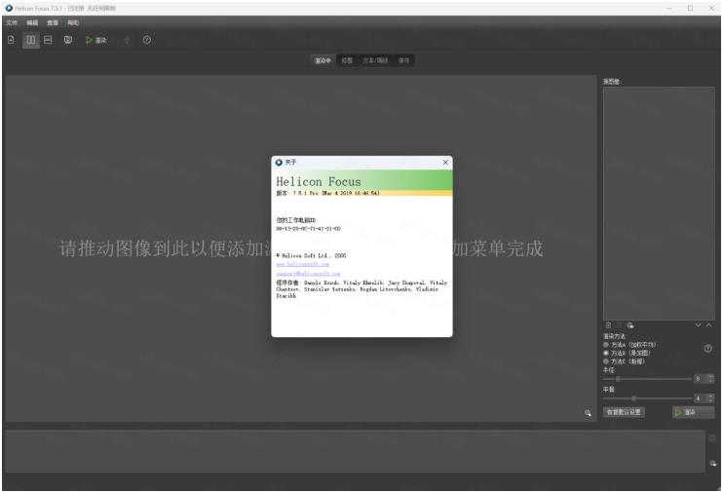This screenshot has width=723, height=493.
Task: Click the icon at bottom-right output strip
Action: (x=713, y=464)
